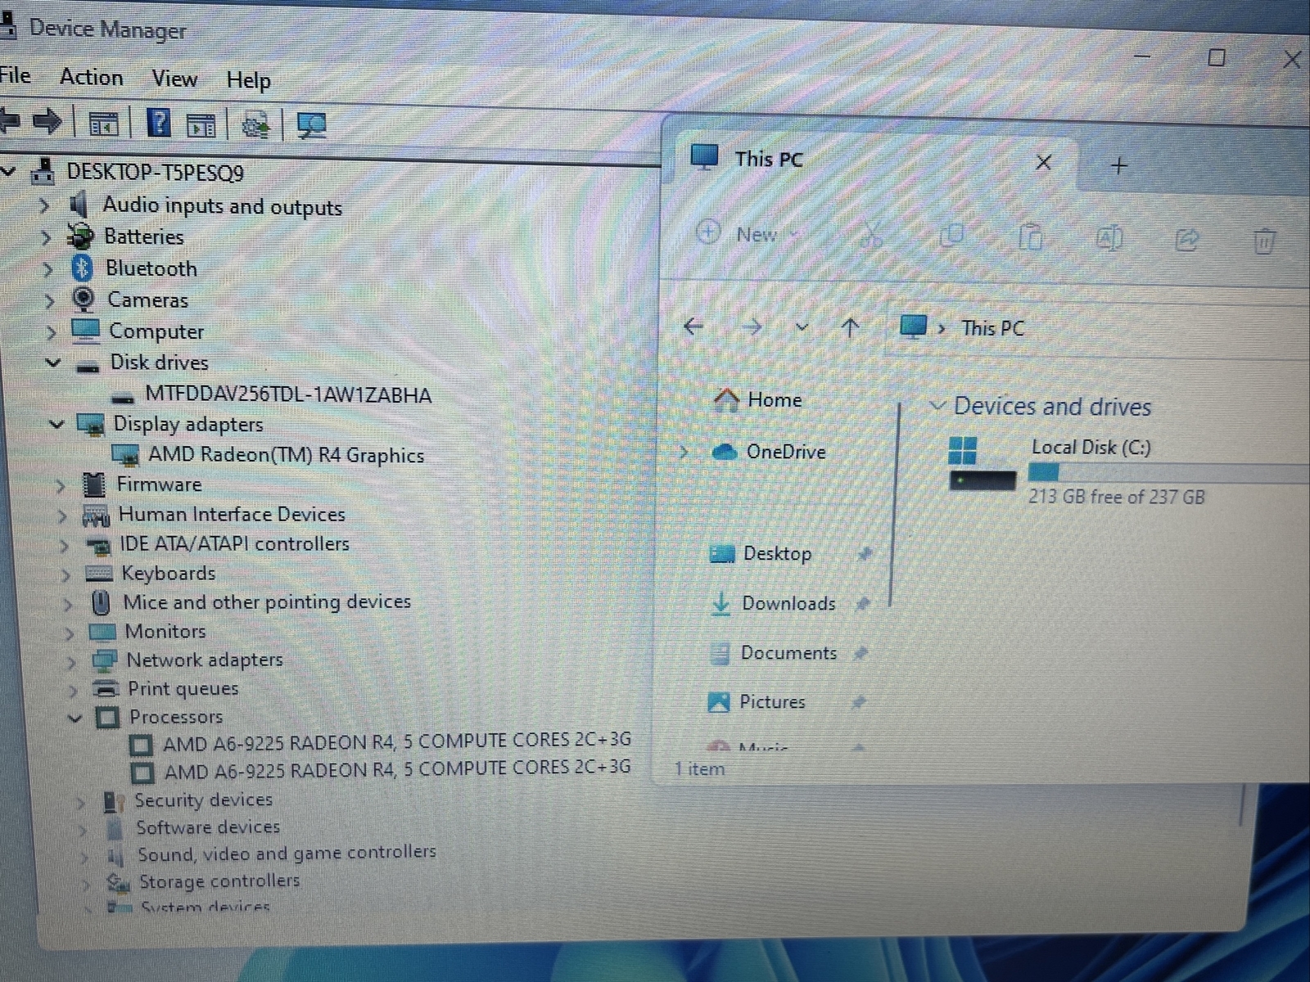Select the Firmware category icon
1310x982 pixels.
pyautogui.click(x=94, y=484)
